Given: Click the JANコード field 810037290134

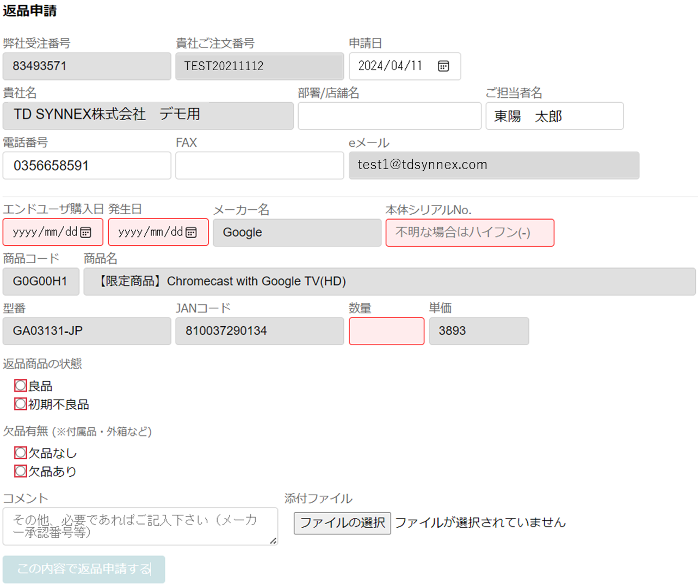Looking at the screenshot, I should (x=260, y=331).
